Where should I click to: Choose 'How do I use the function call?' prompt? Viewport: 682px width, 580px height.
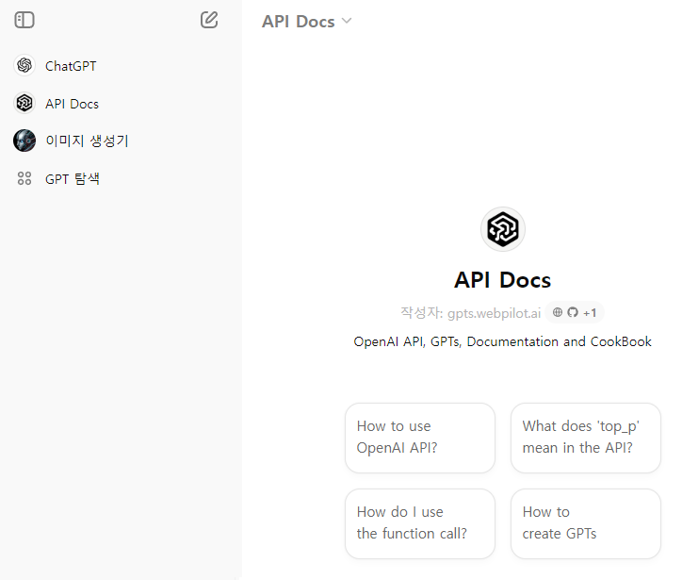[x=420, y=523]
